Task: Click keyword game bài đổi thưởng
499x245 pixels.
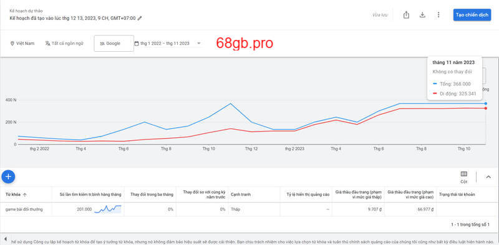Action: coord(24,209)
